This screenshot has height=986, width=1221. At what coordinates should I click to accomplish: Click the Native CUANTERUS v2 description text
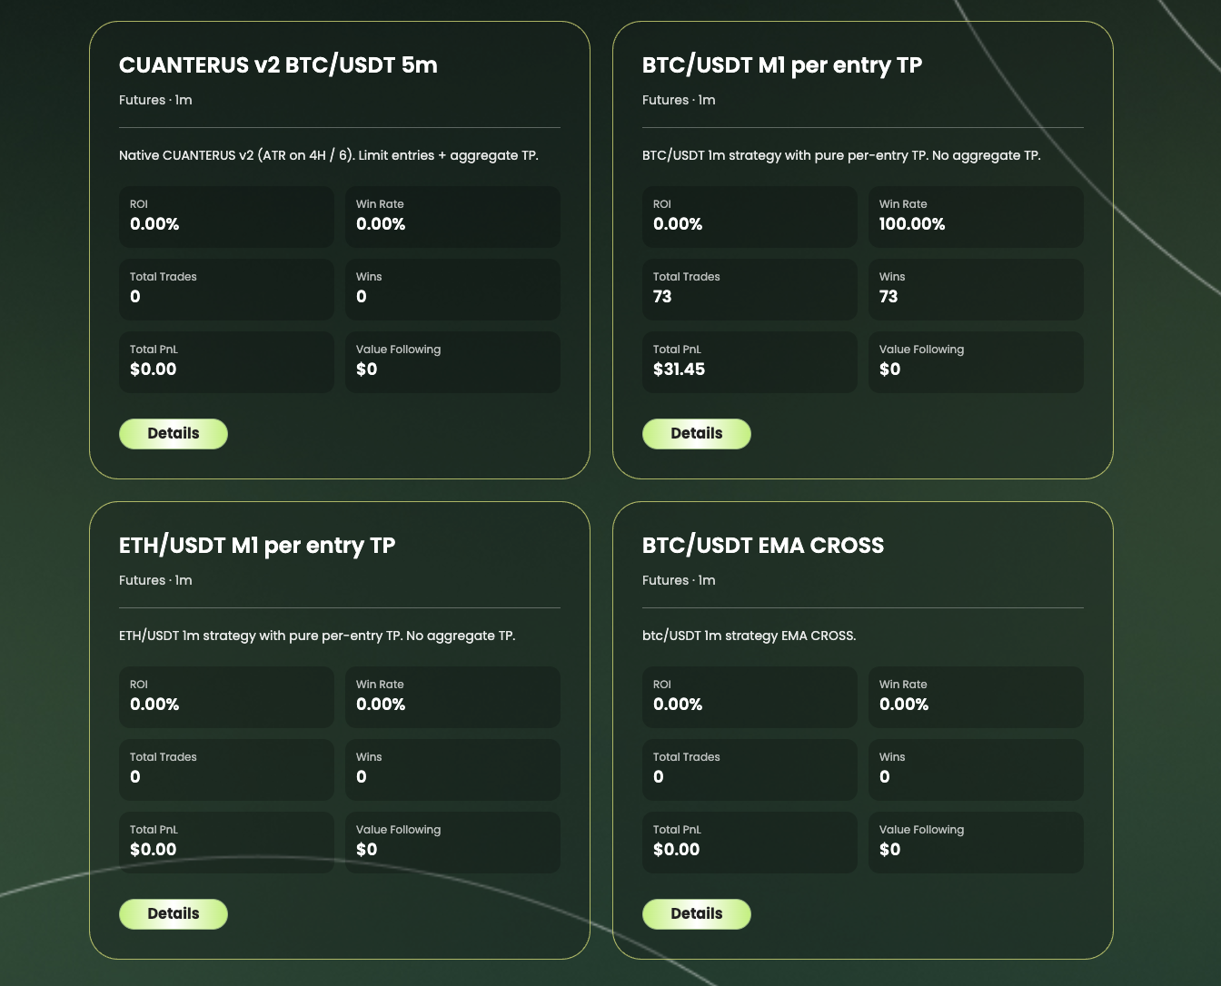(329, 155)
